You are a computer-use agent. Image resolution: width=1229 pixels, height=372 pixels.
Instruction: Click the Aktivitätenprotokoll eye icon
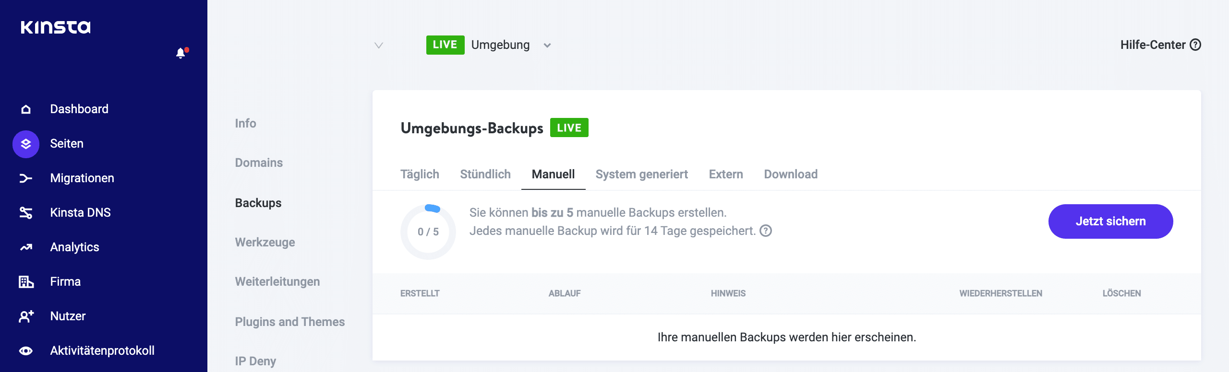pyautogui.click(x=26, y=351)
